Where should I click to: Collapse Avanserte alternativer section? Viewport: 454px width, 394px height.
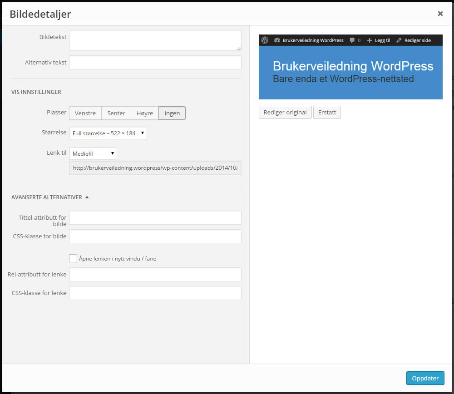coord(50,197)
